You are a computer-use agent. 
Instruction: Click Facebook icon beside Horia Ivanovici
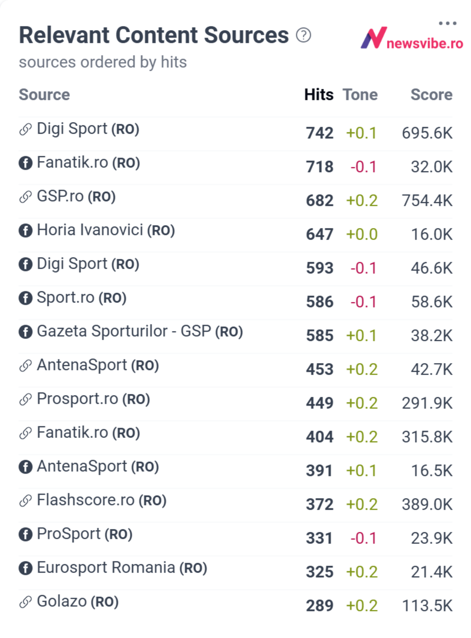click(x=26, y=231)
